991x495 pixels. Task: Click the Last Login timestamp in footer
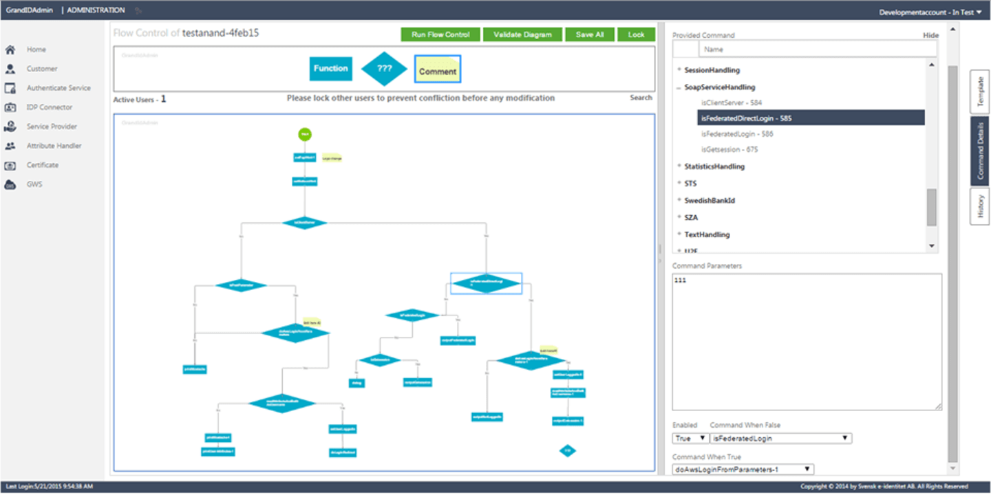(x=49, y=487)
